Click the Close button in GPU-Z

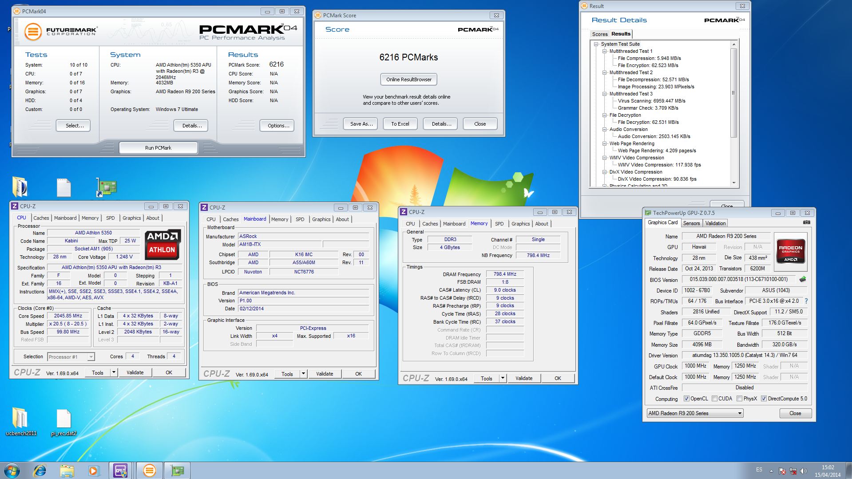click(x=796, y=413)
